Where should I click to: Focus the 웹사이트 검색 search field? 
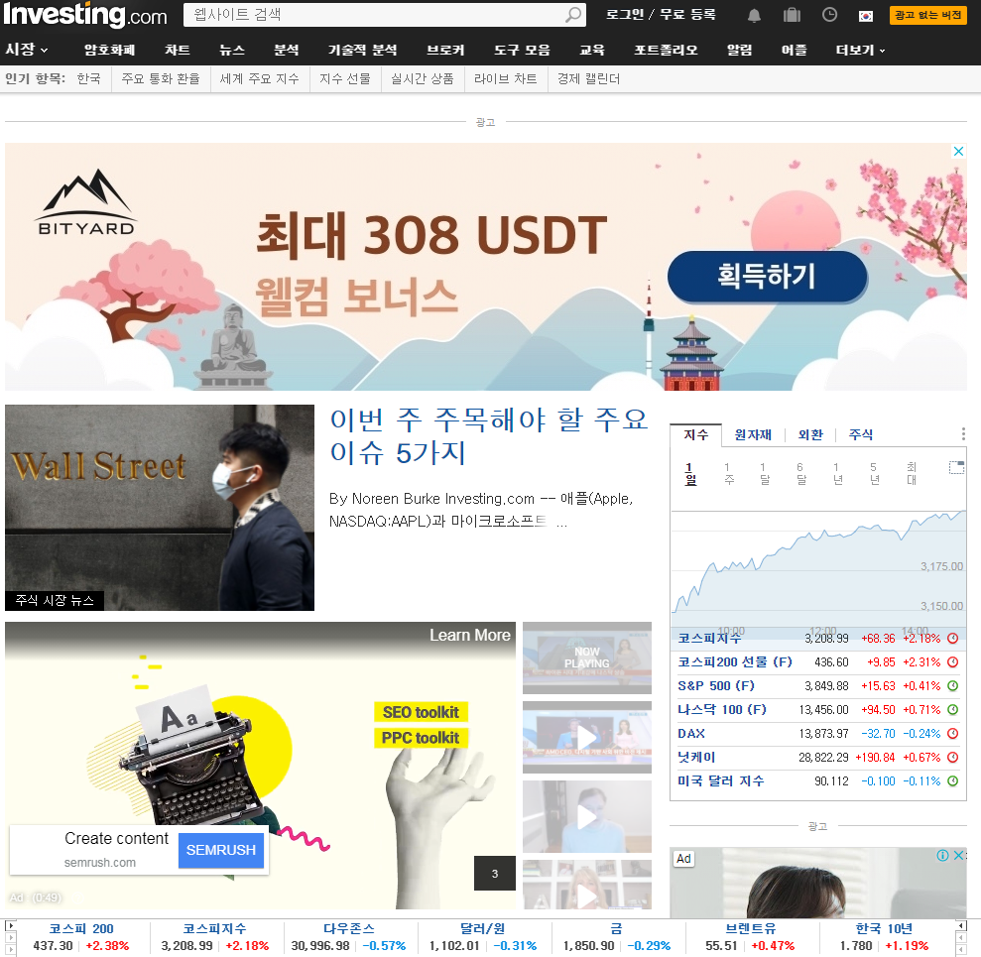[x=374, y=15]
